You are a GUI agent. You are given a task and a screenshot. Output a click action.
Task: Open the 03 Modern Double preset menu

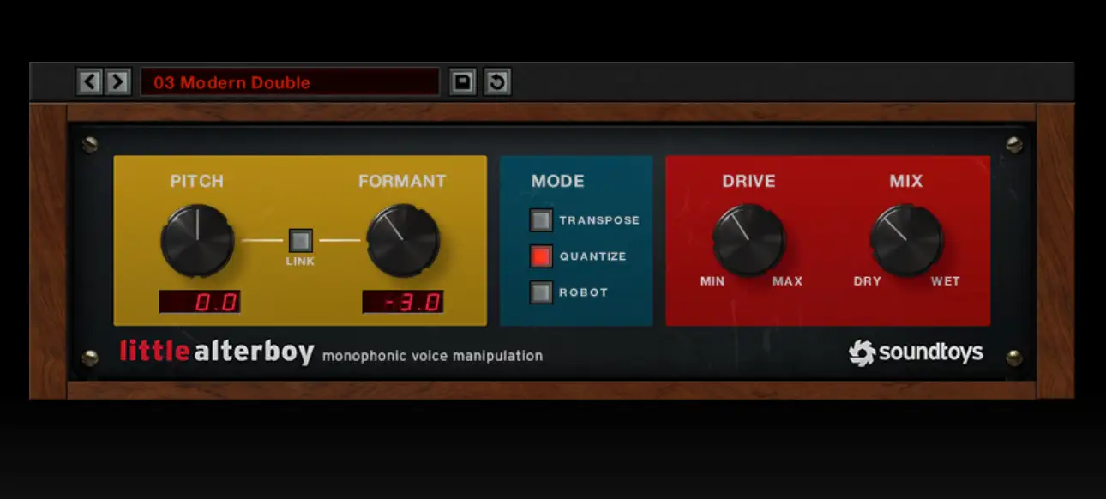290,82
